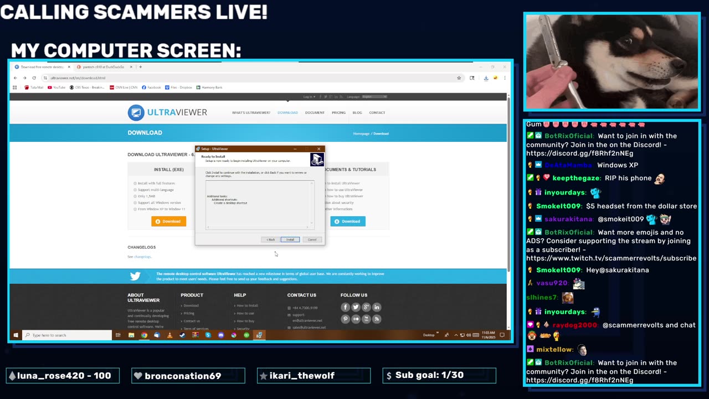Screen dimensions: 709x399
Task: Click Chrome's back arrow
Action: pos(15,78)
